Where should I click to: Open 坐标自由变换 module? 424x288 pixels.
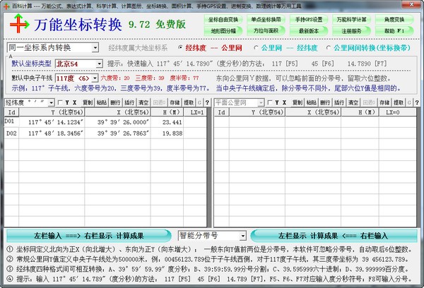[223, 20]
